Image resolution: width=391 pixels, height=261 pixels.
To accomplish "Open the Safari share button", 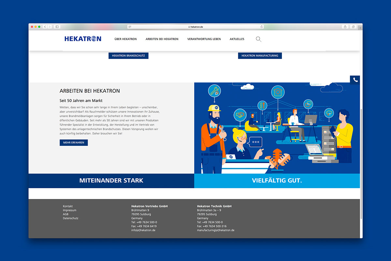I will [345, 27].
